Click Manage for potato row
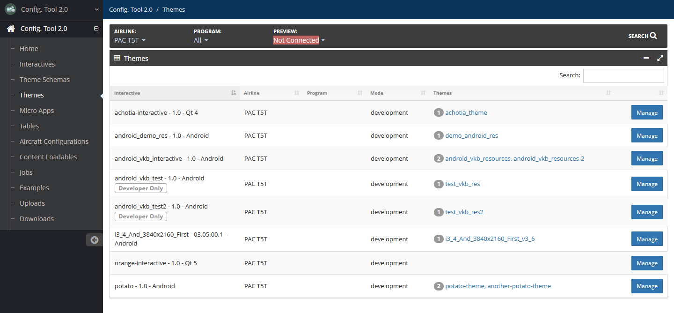The image size is (674, 313). 647,286
